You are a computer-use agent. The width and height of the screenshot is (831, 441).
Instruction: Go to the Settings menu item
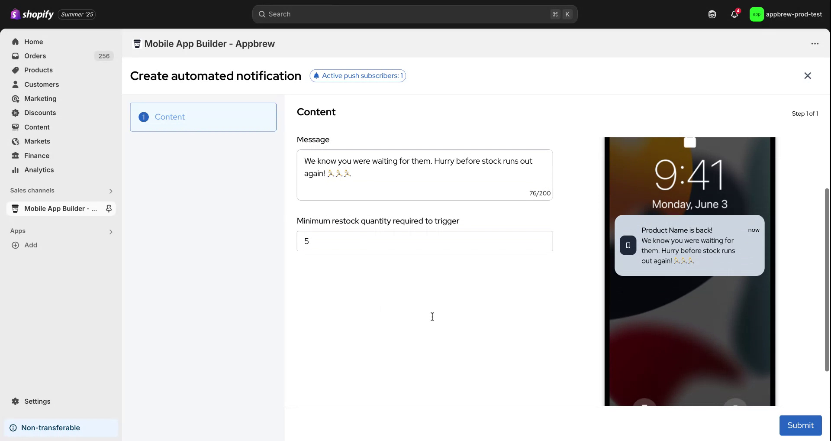click(36, 401)
